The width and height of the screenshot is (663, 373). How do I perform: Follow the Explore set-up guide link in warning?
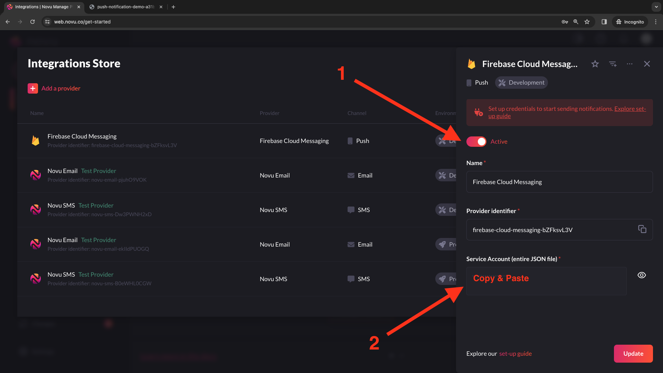(630, 109)
